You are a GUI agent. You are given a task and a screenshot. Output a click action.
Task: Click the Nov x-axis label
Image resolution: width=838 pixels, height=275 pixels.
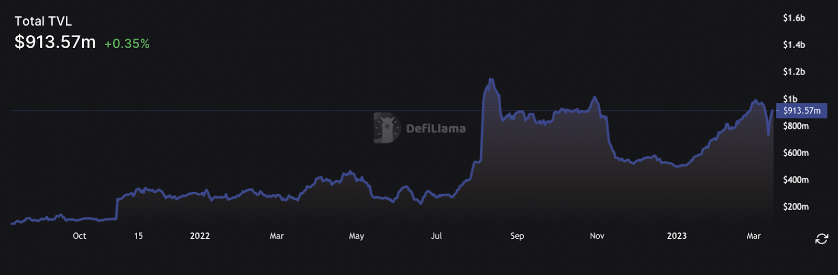tap(597, 236)
